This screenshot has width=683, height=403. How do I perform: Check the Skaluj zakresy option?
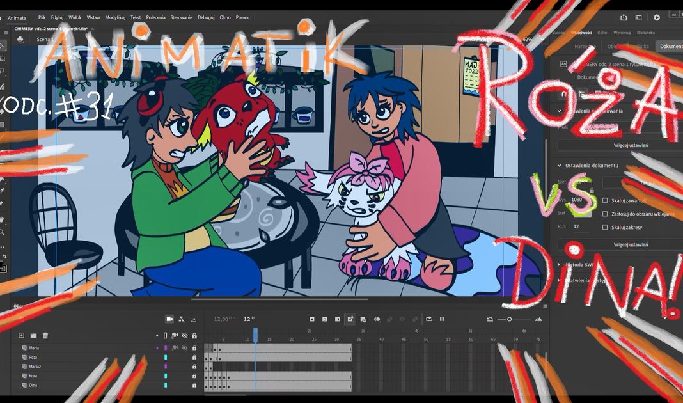pos(605,227)
